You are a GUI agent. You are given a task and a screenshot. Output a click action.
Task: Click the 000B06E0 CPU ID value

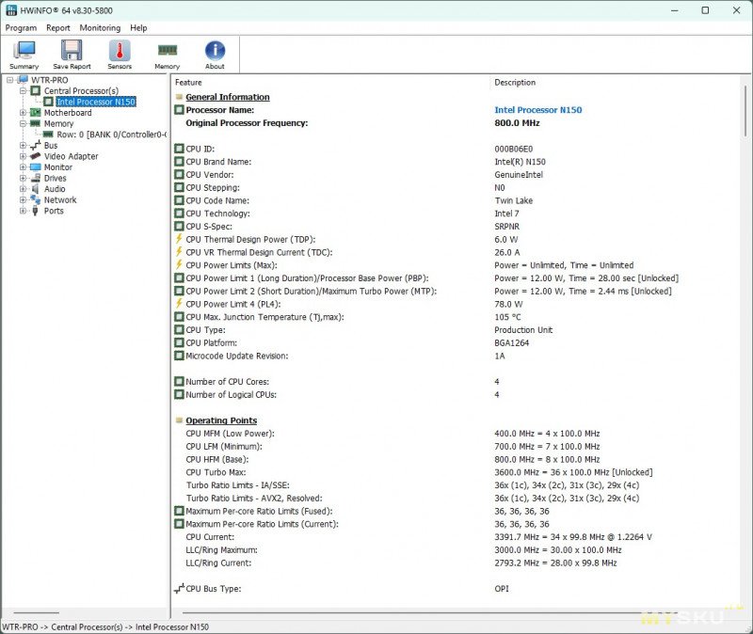(x=513, y=149)
